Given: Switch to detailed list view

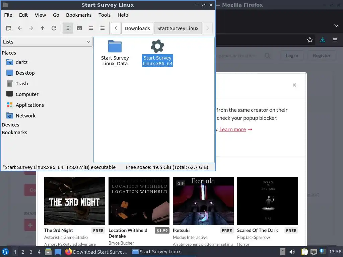Looking at the screenshot, I should pyautogui.click(x=102, y=28).
